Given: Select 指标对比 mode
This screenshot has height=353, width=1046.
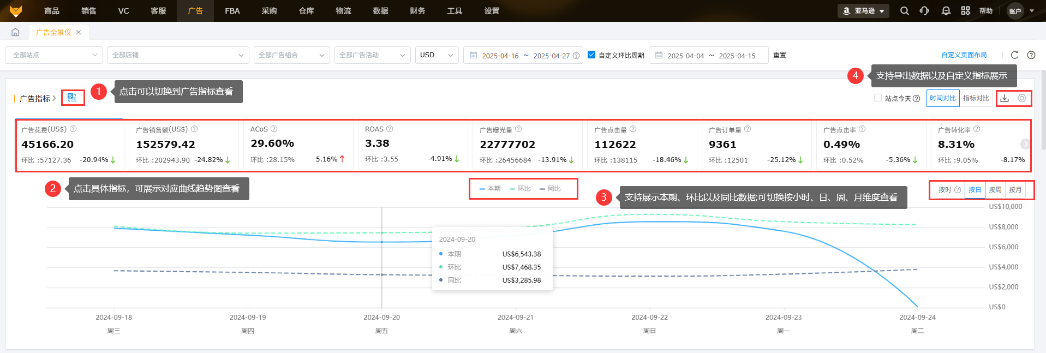Looking at the screenshot, I should click(x=976, y=98).
